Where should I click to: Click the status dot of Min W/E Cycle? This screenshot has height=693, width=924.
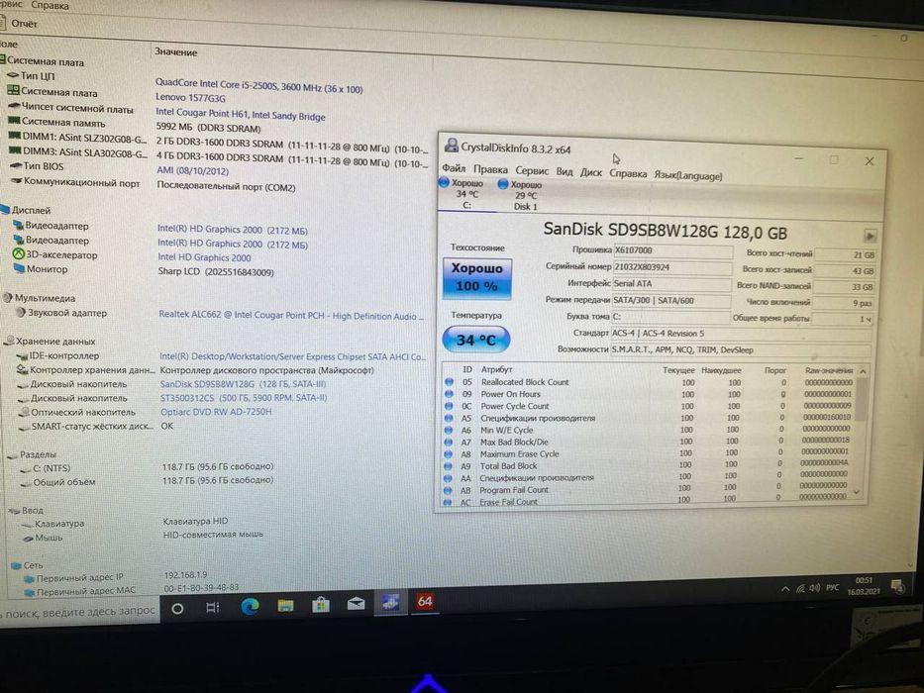(449, 431)
